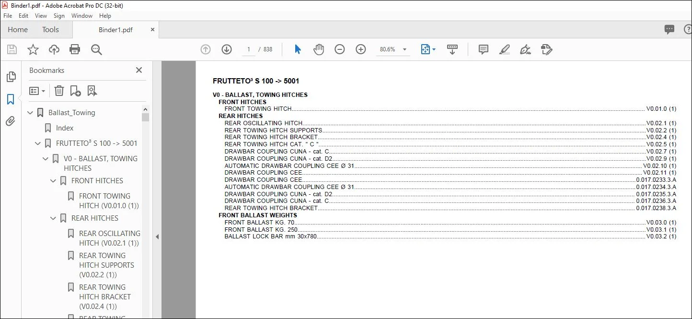Close the Binder1.pdf tab
Viewport: 692px width, 319px height.
click(152, 29)
